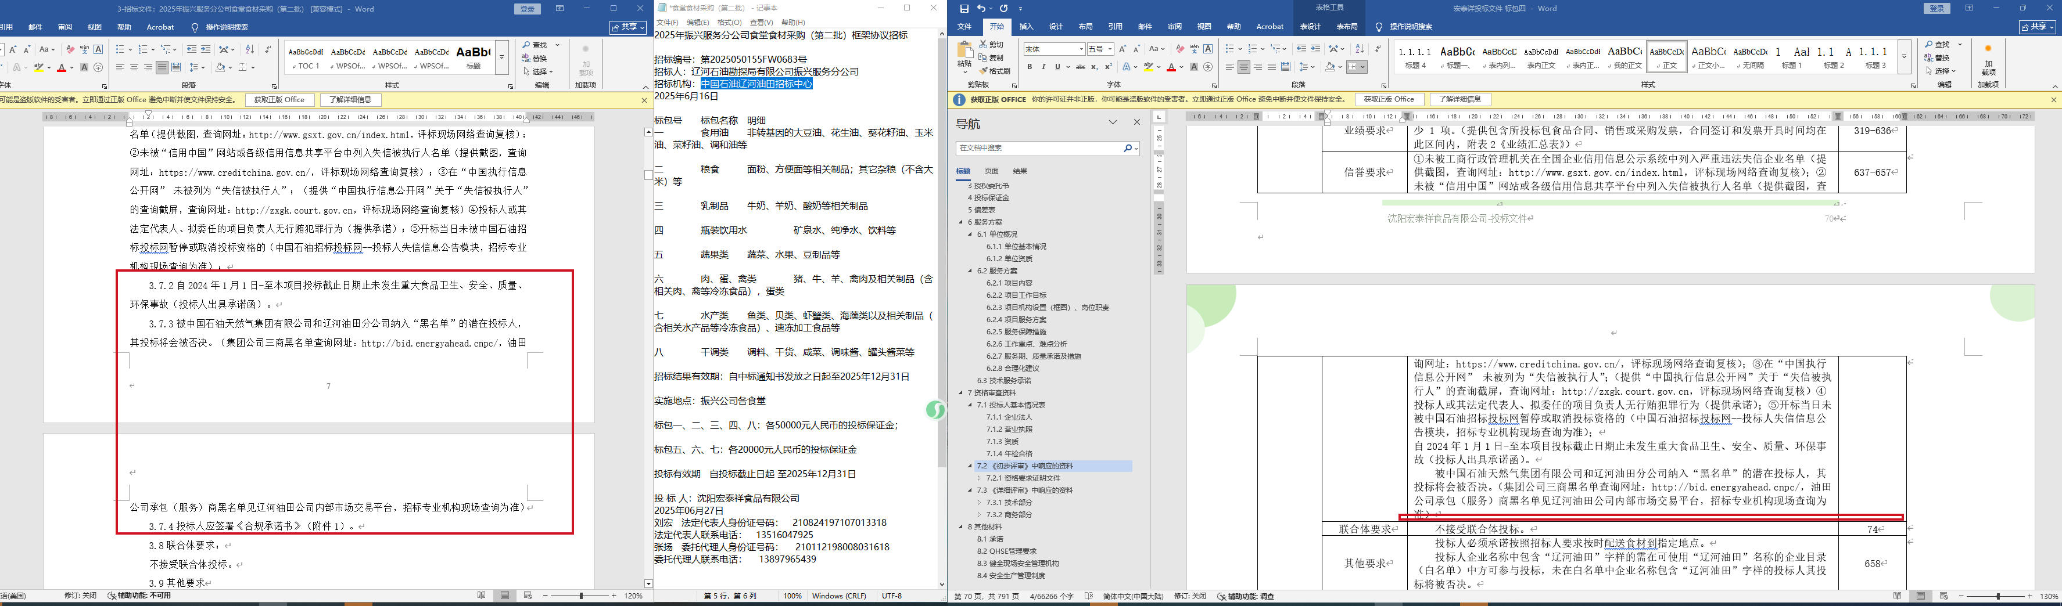Expand the 7.2.1 资格要求证明文件 heading
Screen dimensions: 2062x606
979,478
